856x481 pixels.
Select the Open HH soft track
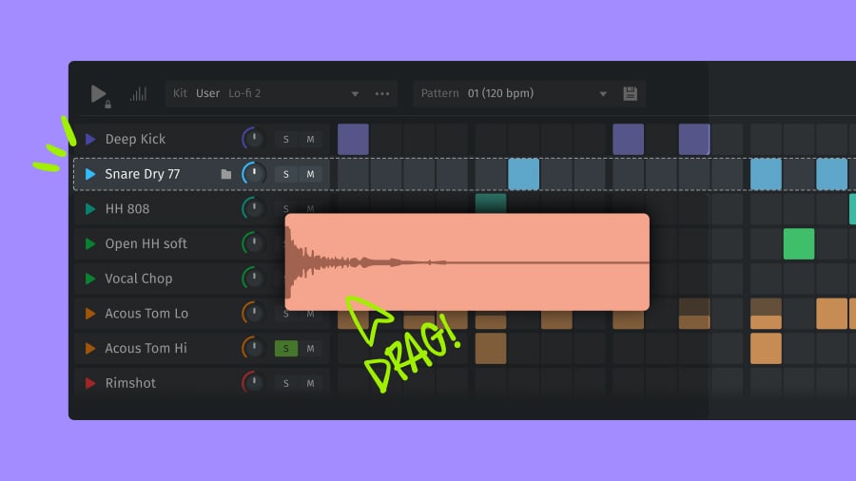(x=146, y=243)
